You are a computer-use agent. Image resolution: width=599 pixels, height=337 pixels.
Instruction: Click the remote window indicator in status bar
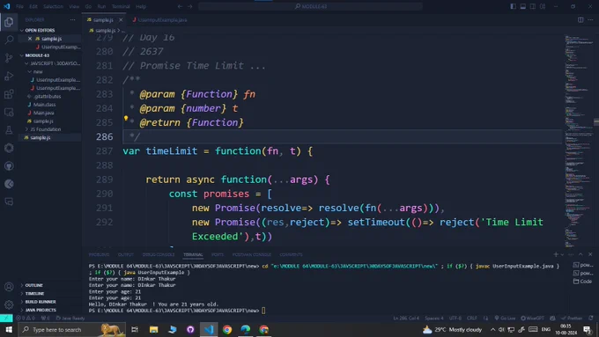coord(6,318)
